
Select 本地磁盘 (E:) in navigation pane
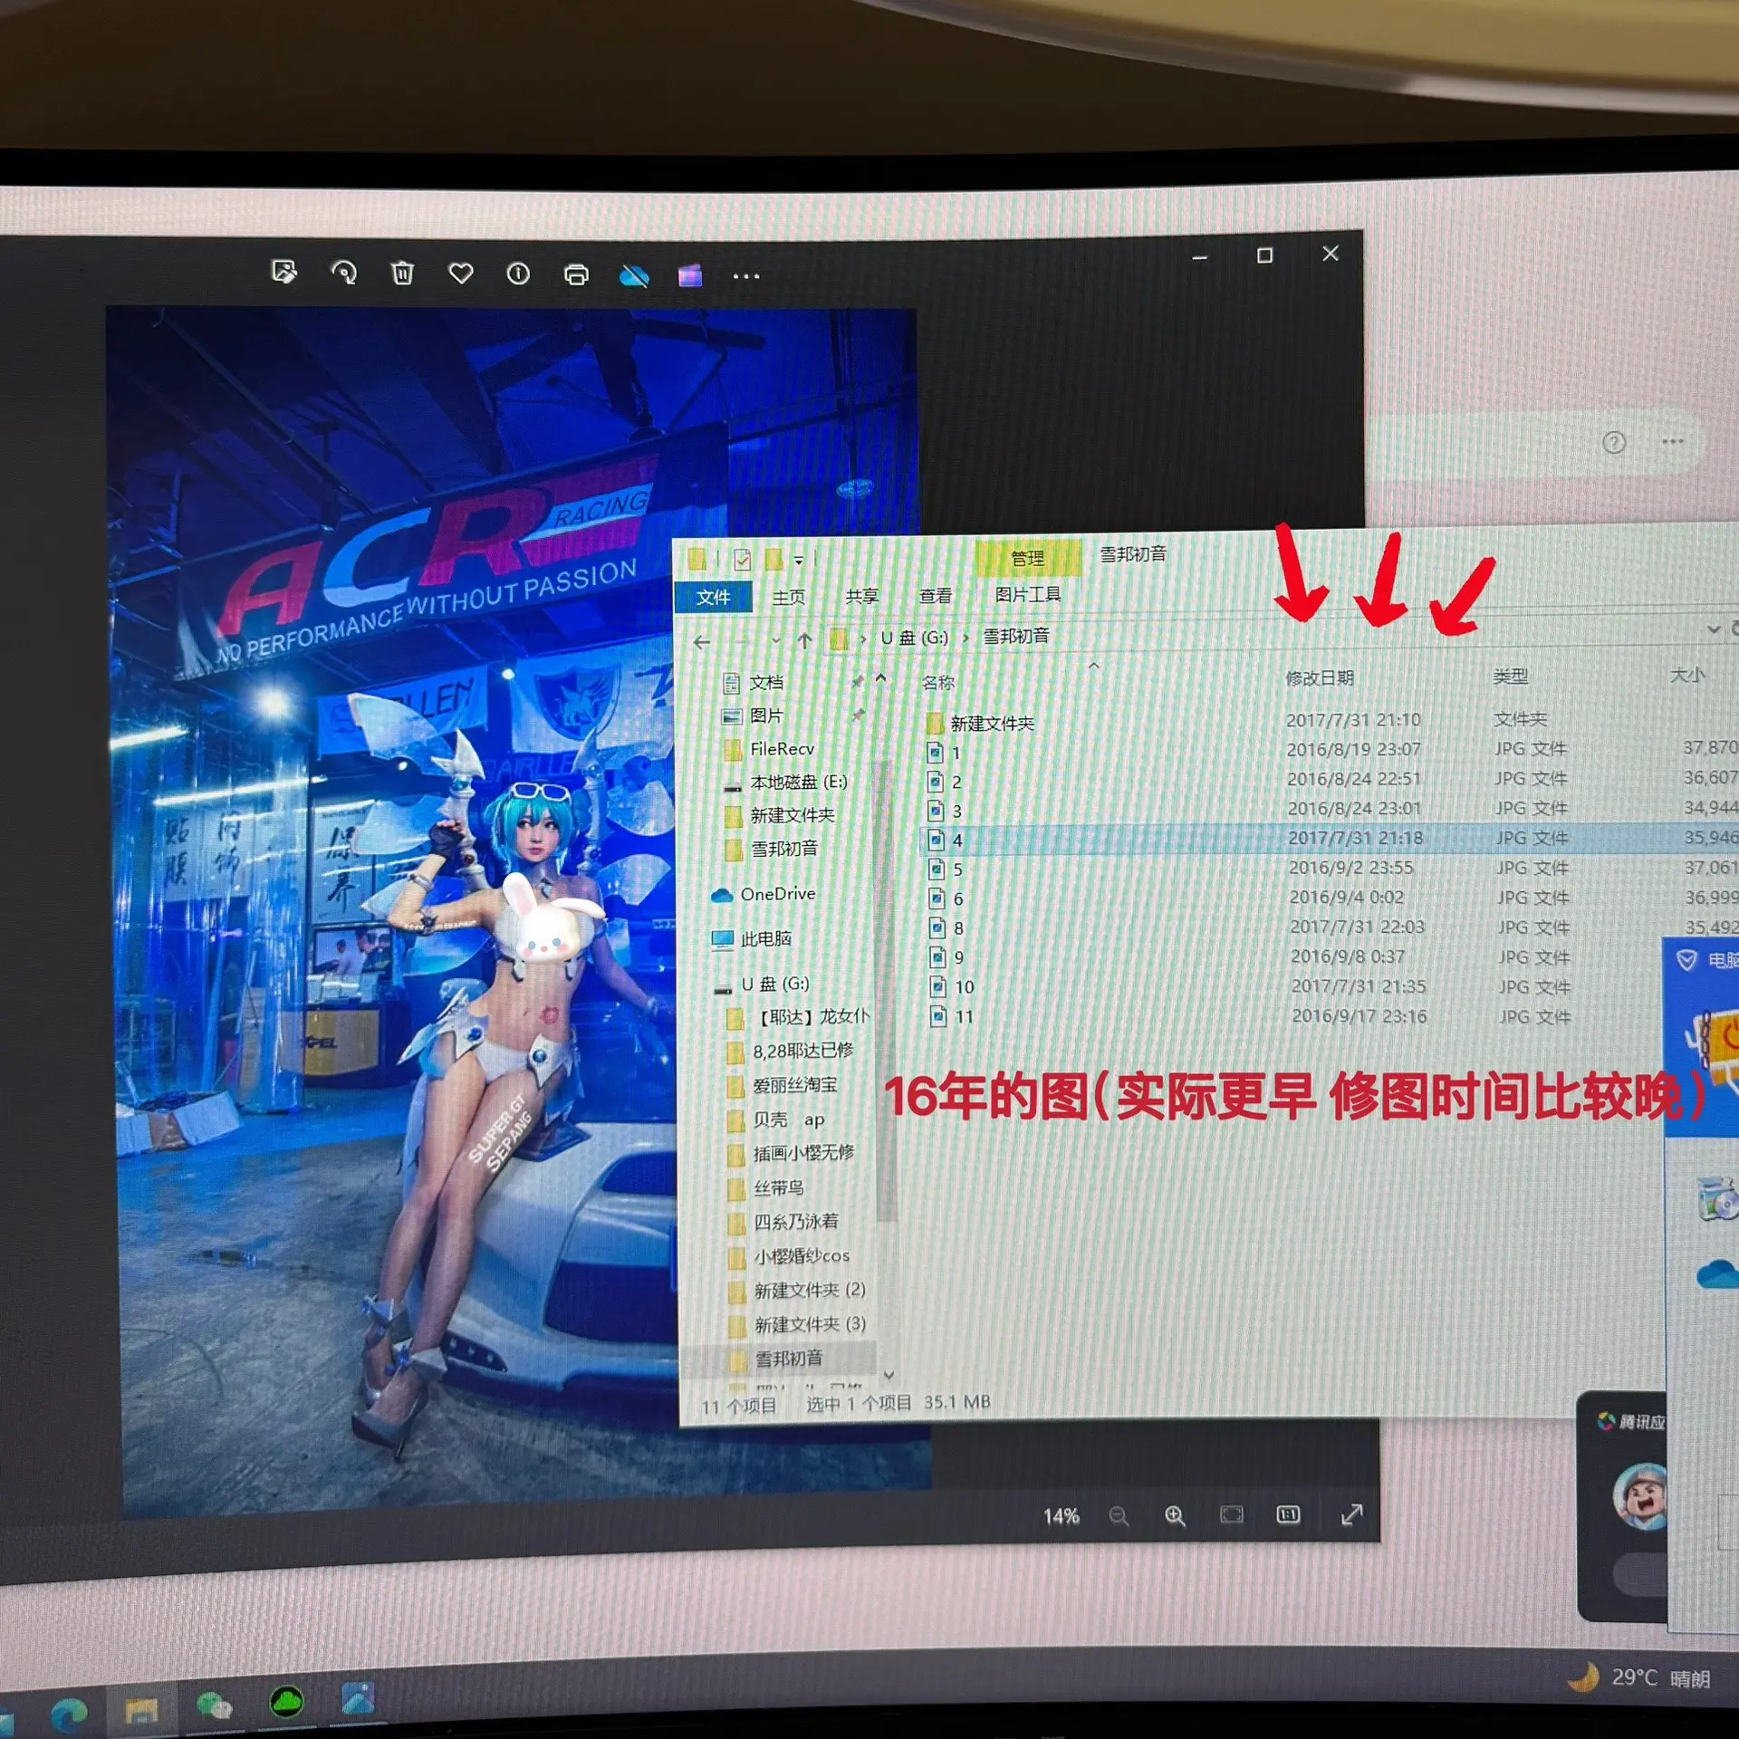tap(798, 783)
